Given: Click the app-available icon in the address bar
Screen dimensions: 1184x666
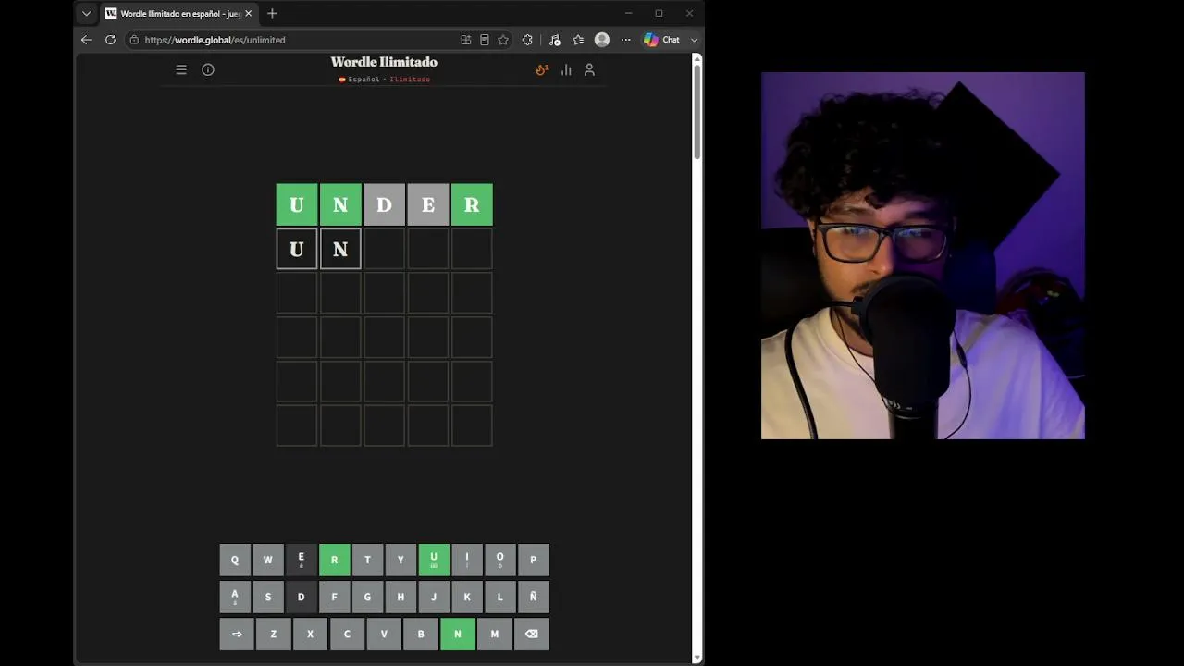Looking at the screenshot, I should [466, 40].
